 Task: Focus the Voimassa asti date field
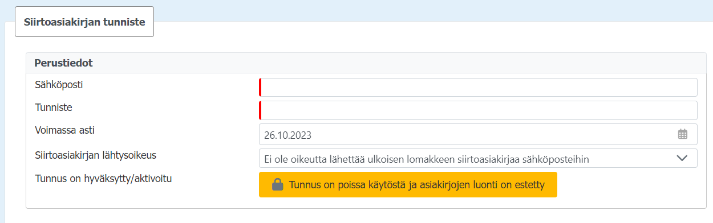point(478,135)
